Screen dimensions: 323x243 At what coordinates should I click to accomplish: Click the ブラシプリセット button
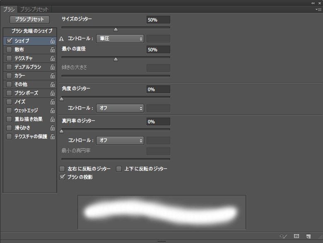pos(29,19)
